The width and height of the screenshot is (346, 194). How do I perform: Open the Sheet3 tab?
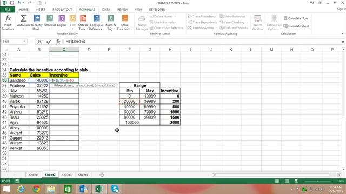coord(66,175)
